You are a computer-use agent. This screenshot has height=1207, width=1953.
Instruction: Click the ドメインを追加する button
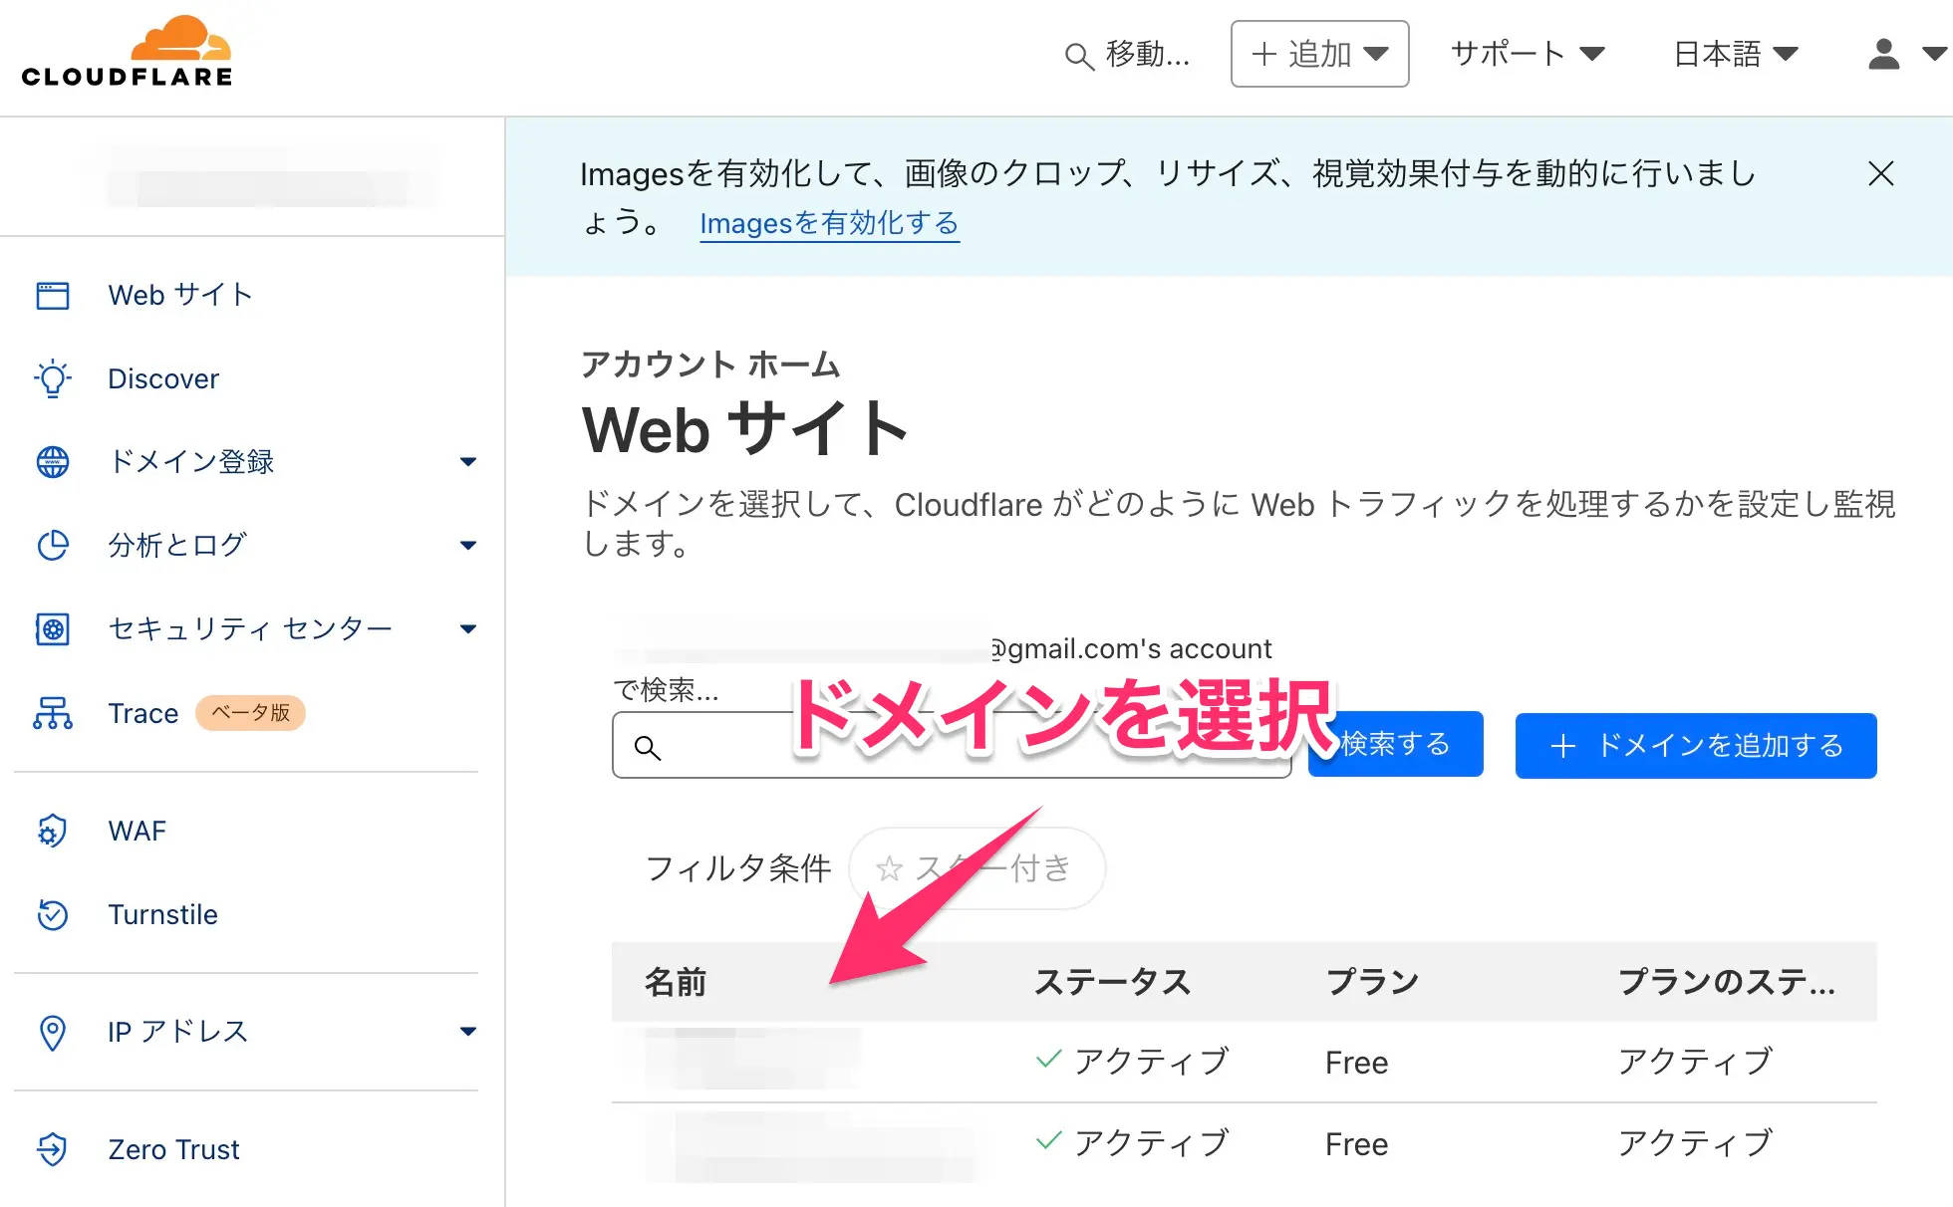[1695, 746]
